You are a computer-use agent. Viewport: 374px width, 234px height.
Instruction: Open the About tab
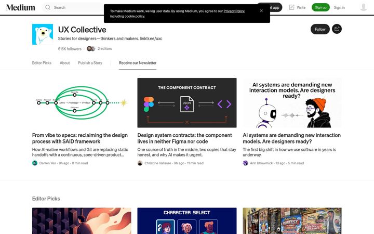pyautogui.click(x=64, y=63)
